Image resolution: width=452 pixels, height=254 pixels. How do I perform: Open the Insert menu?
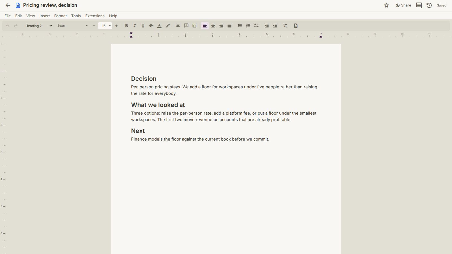[45, 16]
